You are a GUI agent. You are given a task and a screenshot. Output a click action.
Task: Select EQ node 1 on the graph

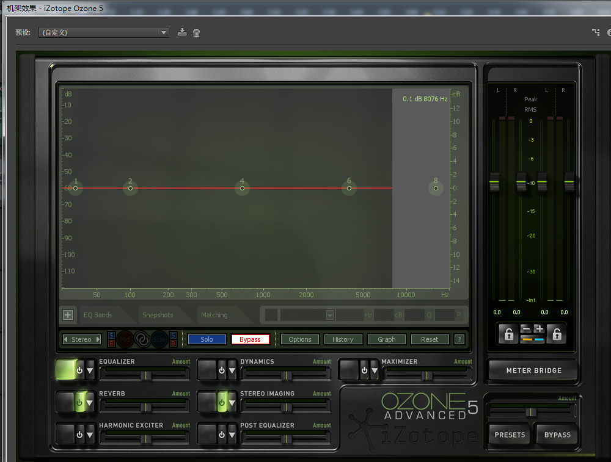click(76, 189)
